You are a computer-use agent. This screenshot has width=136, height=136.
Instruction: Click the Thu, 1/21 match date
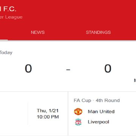48,111
